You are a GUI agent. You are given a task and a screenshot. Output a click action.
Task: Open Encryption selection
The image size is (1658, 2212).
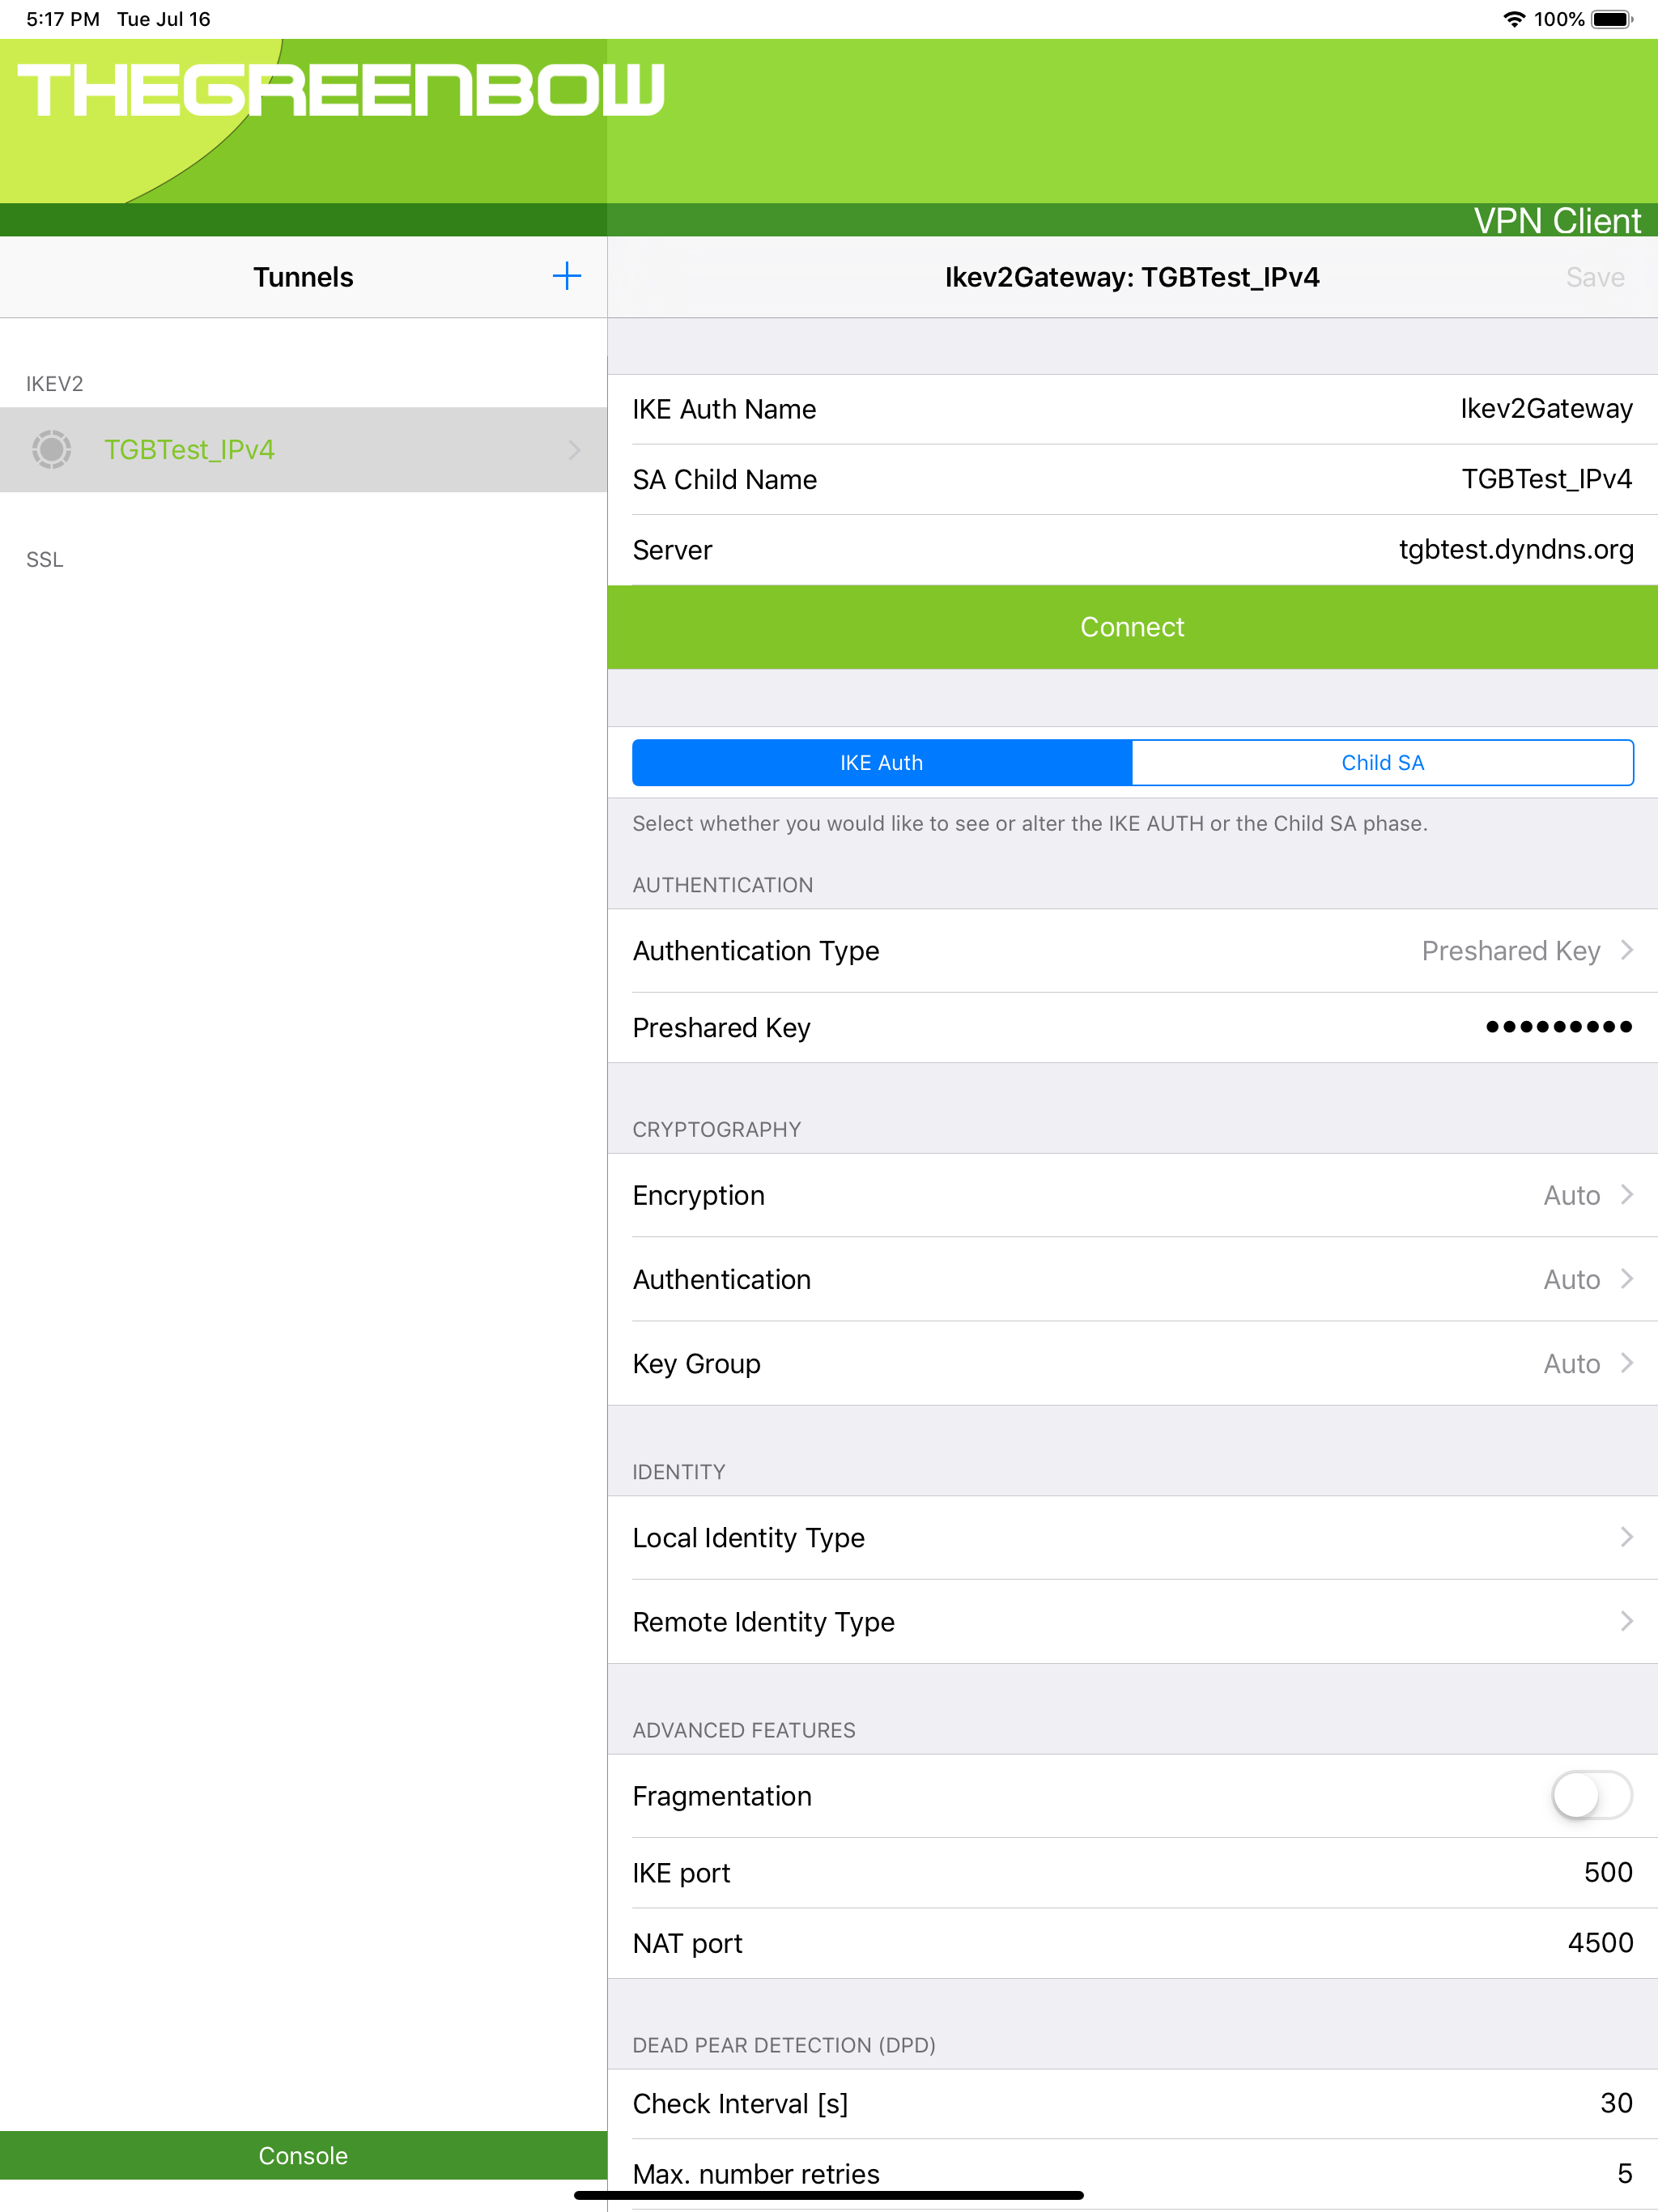[1132, 1195]
